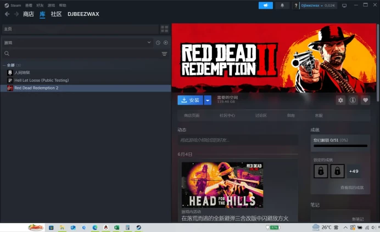Click the Steam taskbar icon

click(138, 228)
